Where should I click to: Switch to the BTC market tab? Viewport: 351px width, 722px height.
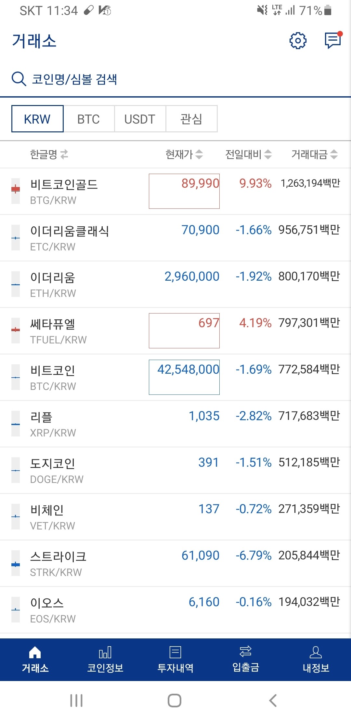pyautogui.click(x=88, y=119)
